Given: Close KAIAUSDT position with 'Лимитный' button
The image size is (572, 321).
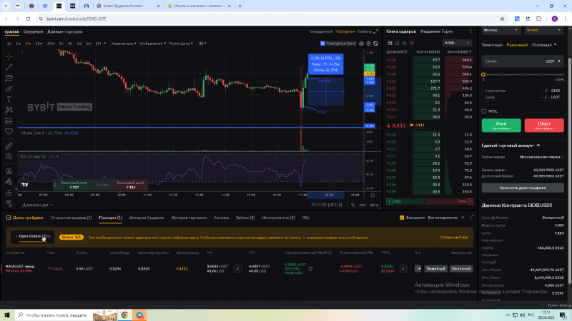Looking at the screenshot, I should tap(436, 269).
